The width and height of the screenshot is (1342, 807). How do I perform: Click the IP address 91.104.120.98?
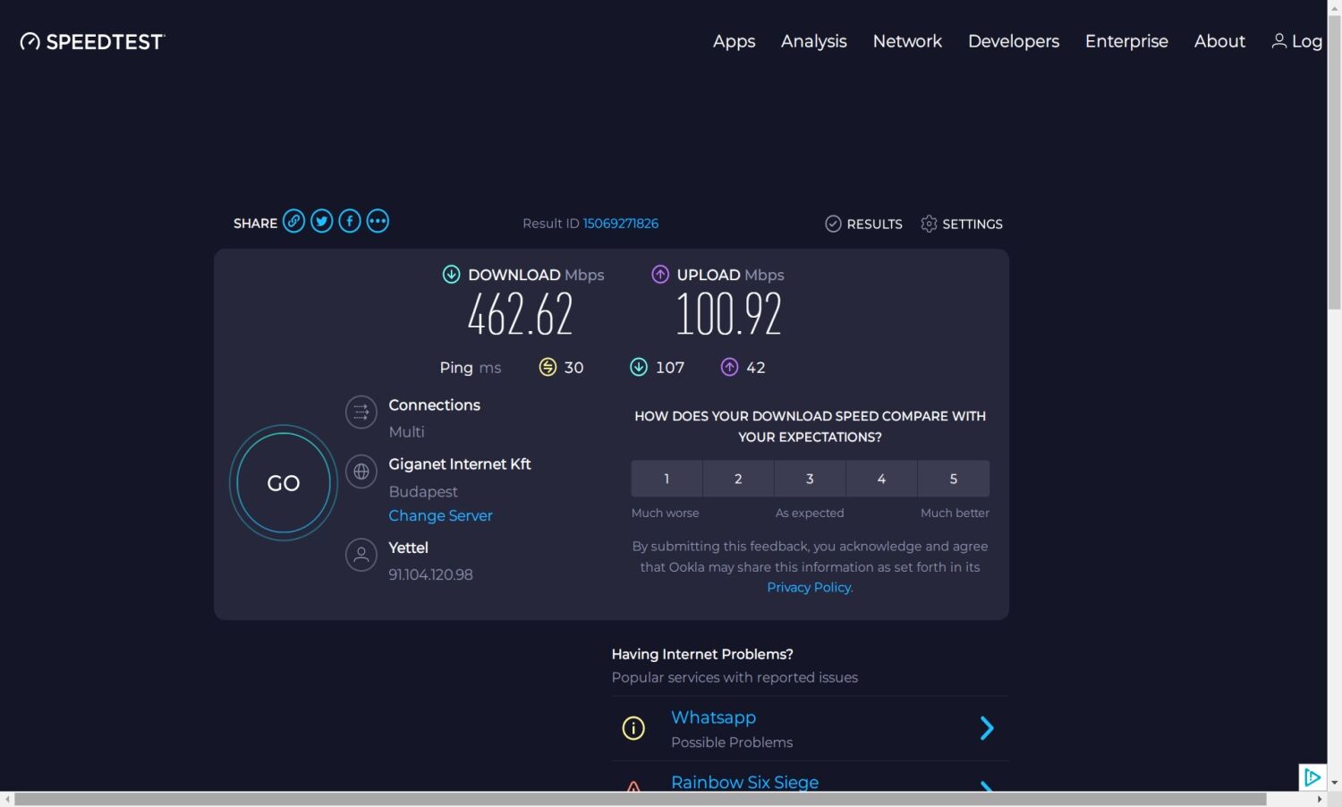[x=430, y=574]
